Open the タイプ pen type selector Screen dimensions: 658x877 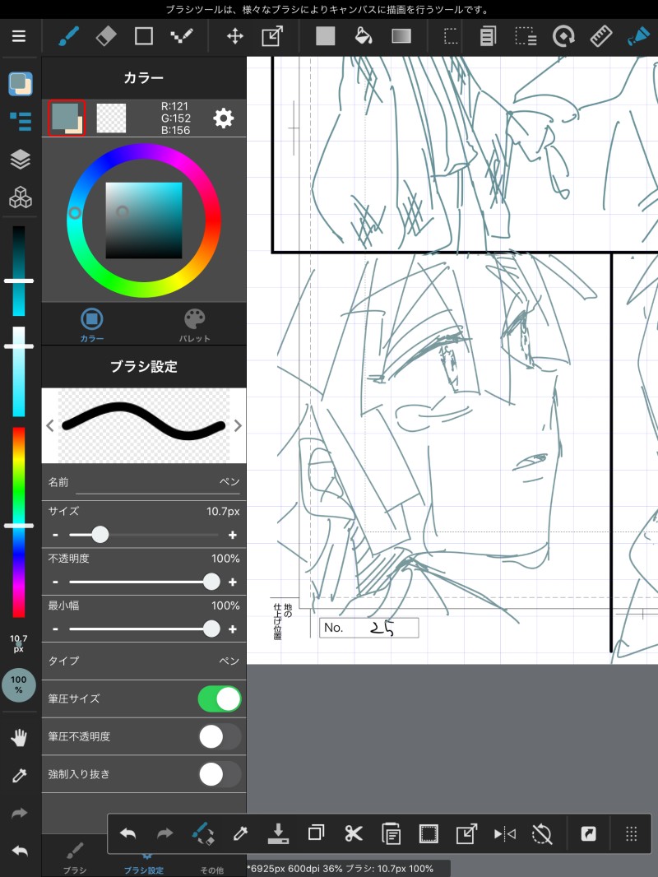click(144, 661)
